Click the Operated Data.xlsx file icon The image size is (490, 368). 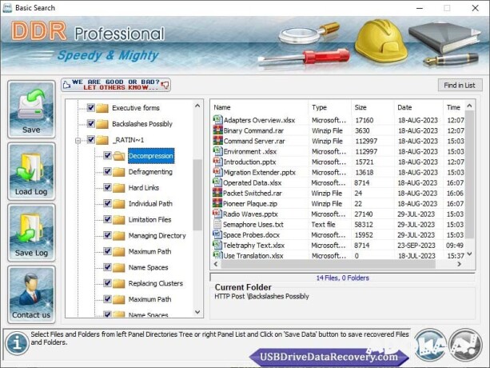(217, 182)
